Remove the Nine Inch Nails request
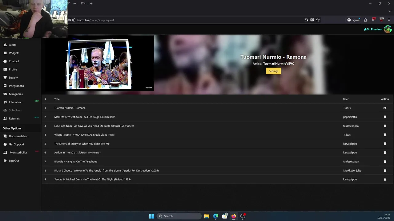 click(x=385, y=126)
